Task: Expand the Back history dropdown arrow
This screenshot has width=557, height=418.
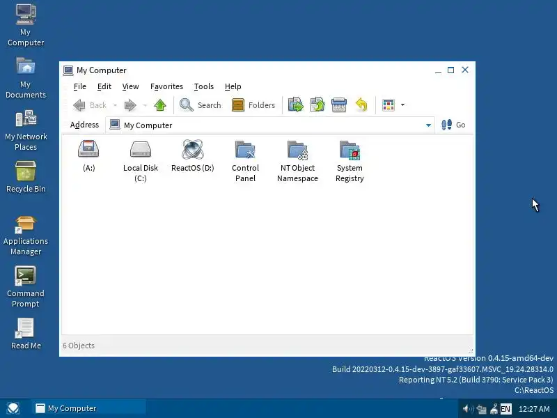Action: pos(115,105)
